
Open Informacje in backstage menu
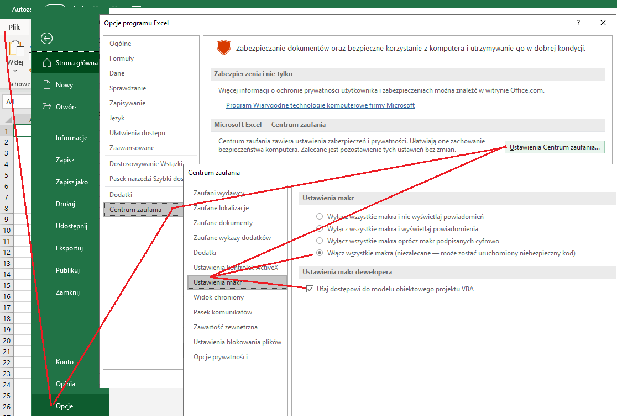pos(71,138)
